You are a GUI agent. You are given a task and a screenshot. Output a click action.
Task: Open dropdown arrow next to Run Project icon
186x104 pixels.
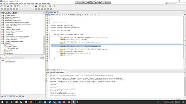(x=48, y=6)
